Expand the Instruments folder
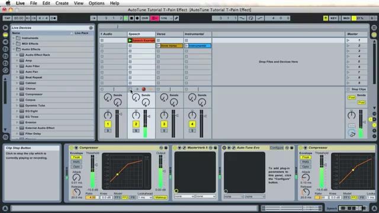This screenshot has width=379, height=213. pyautogui.click(x=14, y=38)
